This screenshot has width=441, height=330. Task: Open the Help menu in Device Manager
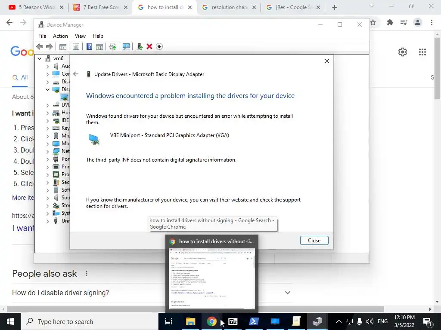click(98, 36)
